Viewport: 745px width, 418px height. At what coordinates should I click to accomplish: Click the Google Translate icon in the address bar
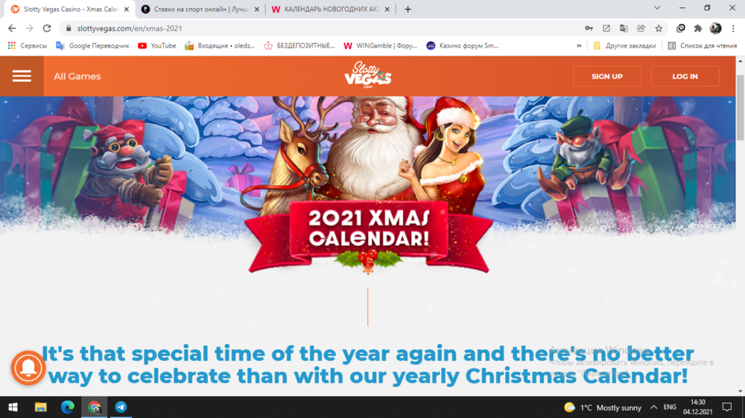[624, 28]
